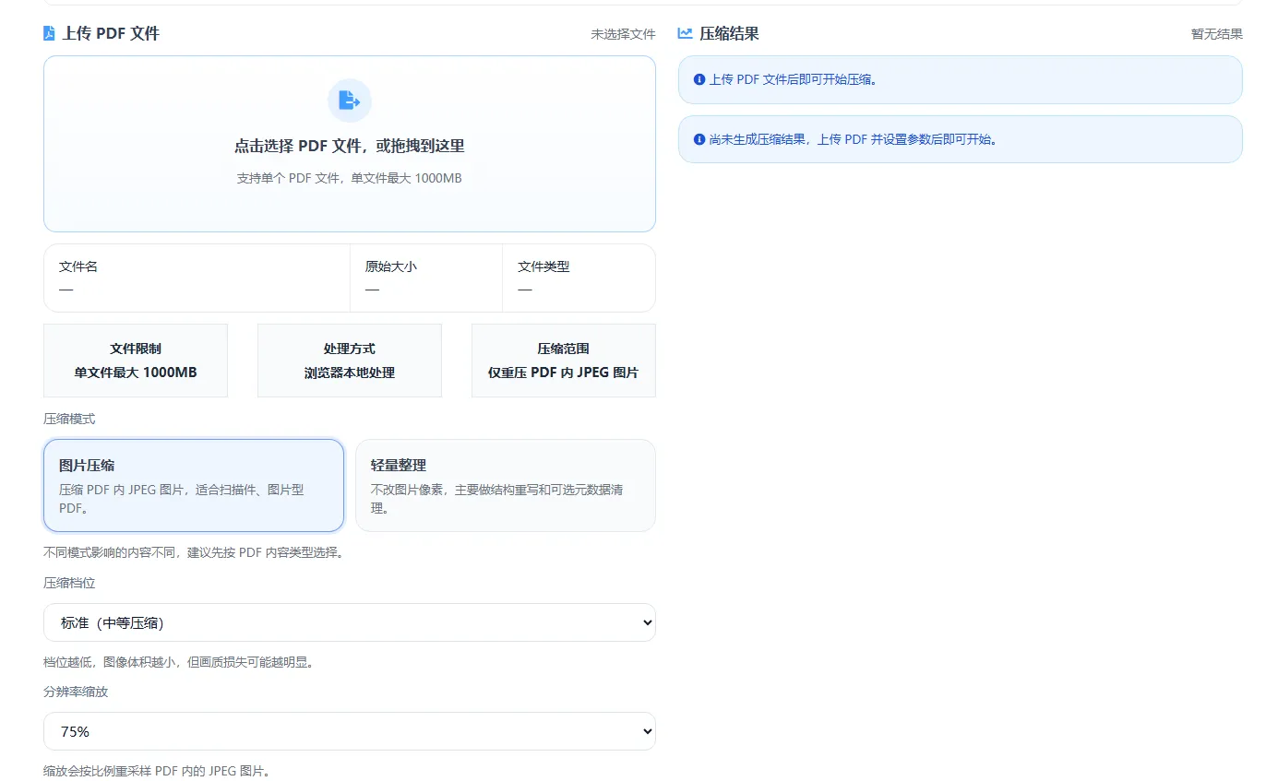Open the 压缩档位 dropdown showing 标准（中等压缩）

pyautogui.click(x=350, y=622)
